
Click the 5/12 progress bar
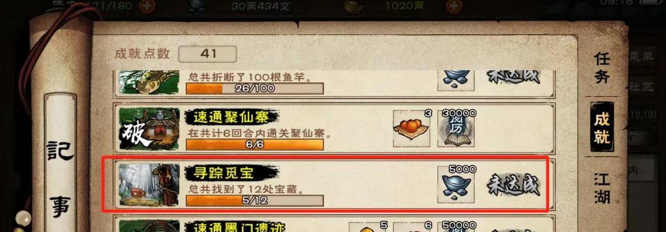(255, 200)
